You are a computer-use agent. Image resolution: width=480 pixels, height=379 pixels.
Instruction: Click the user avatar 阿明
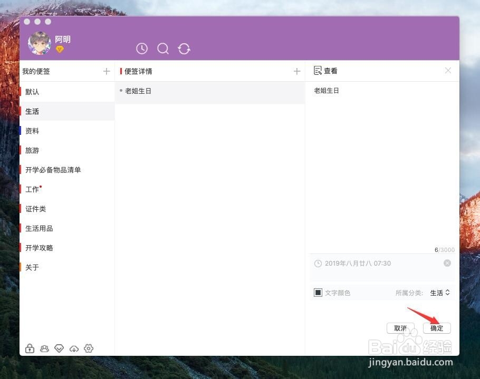(x=40, y=43)
